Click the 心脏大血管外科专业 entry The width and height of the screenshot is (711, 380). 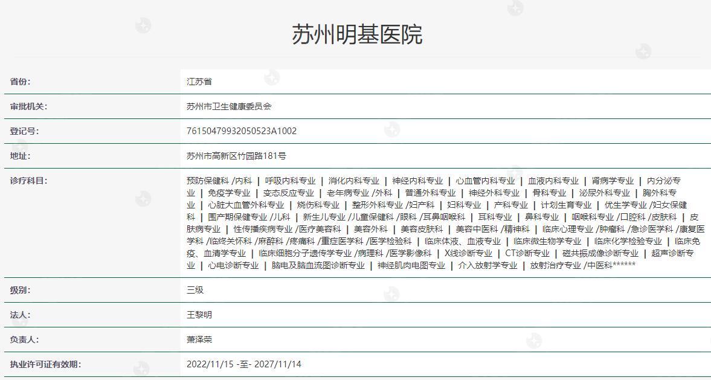pyautogui.click(x=246, y=205)
